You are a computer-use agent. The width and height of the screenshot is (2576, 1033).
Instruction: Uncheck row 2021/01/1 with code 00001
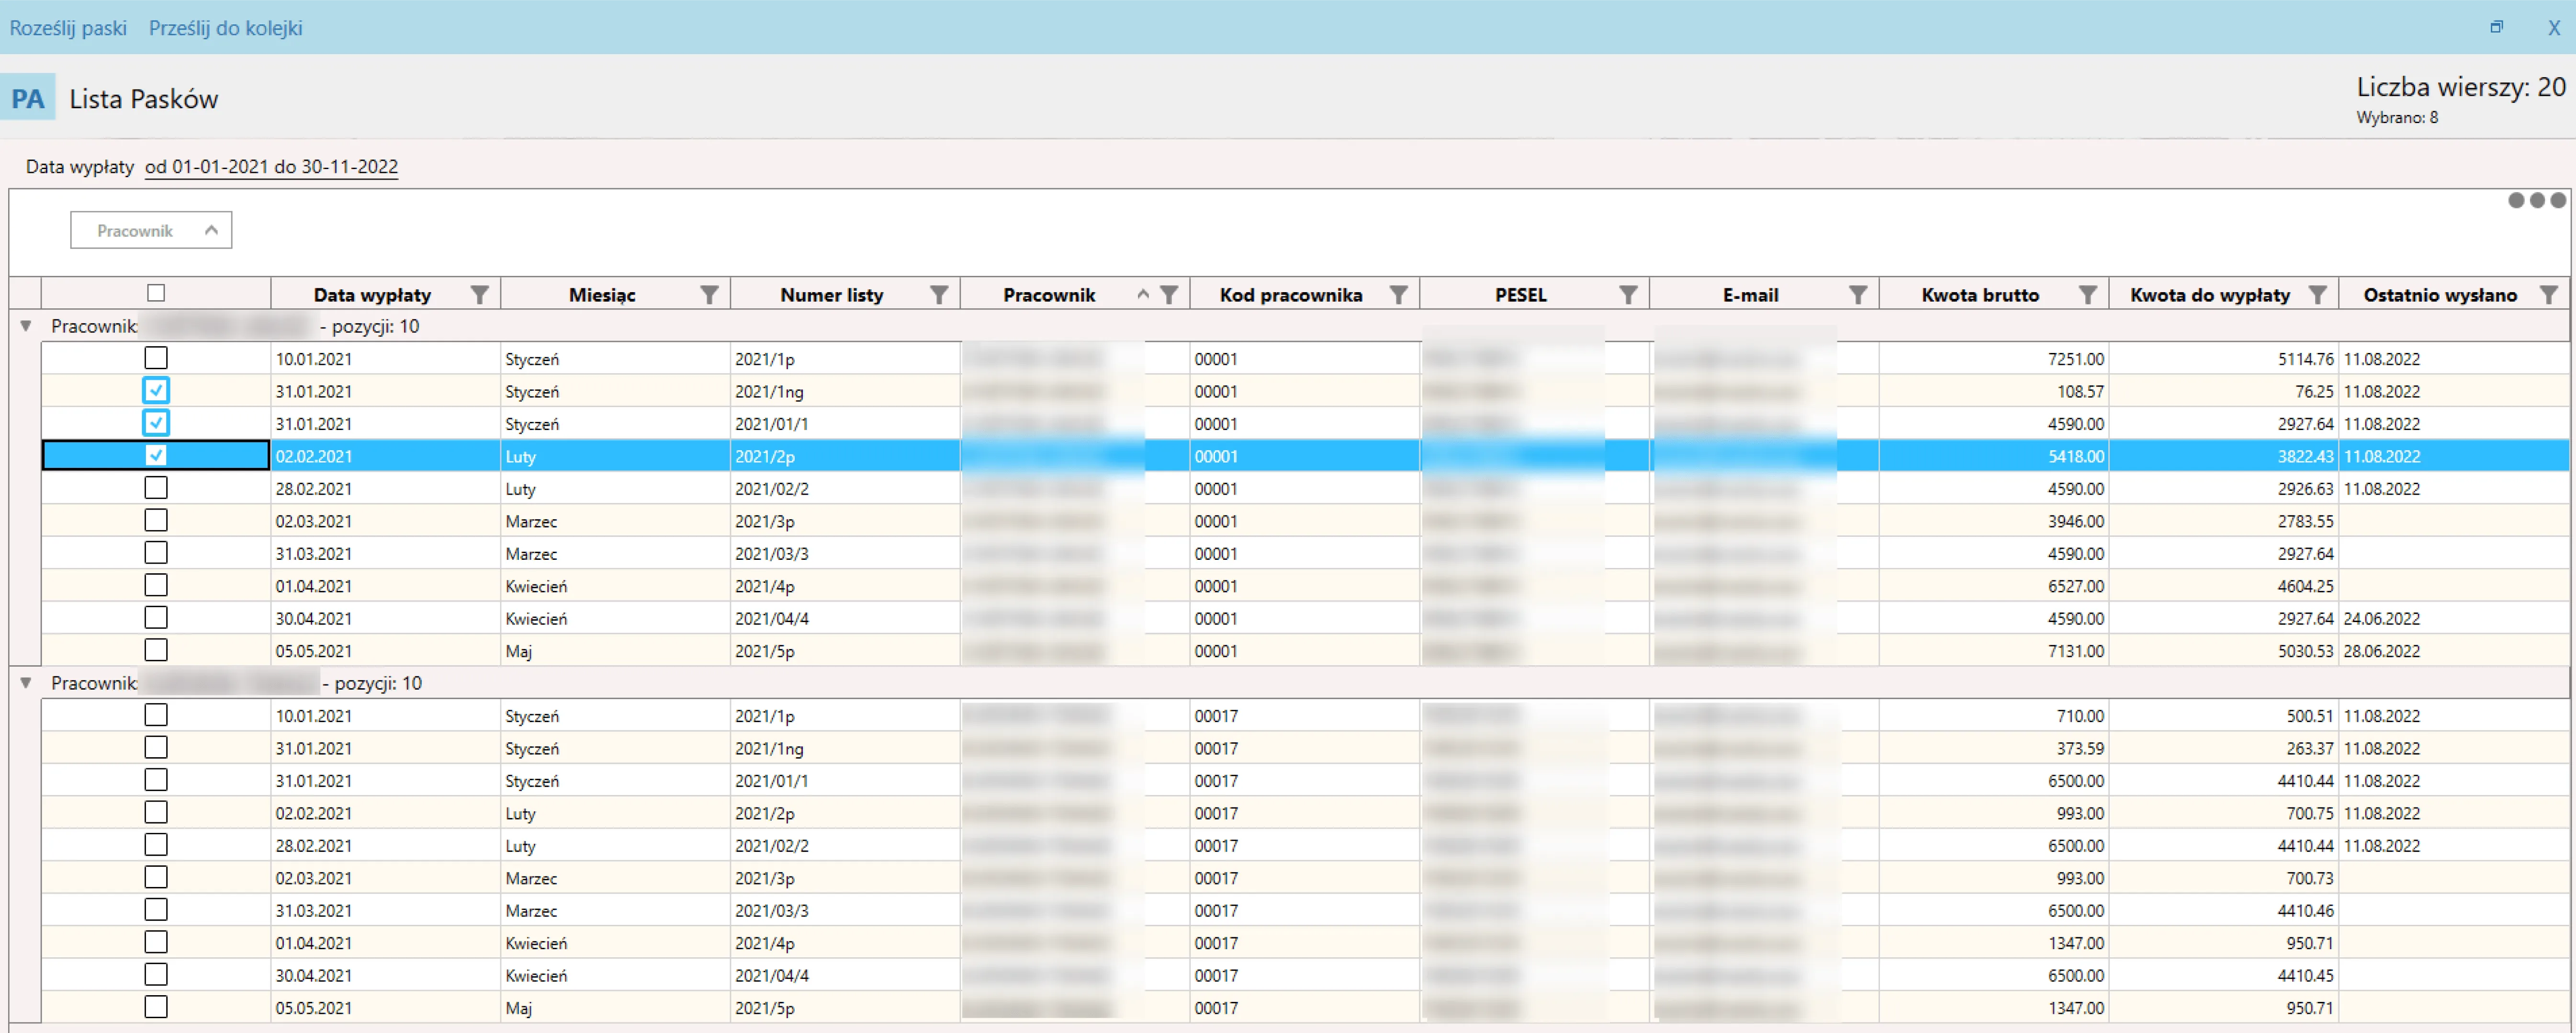[x=156, y=423]
